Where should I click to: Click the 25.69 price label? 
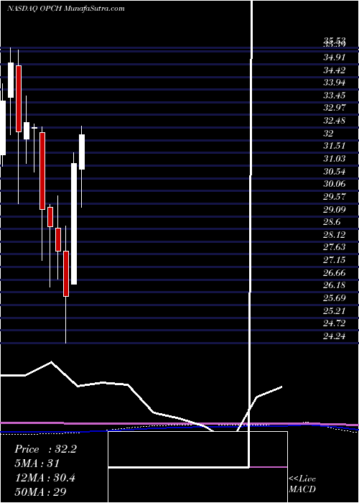[x=335, y=298]
